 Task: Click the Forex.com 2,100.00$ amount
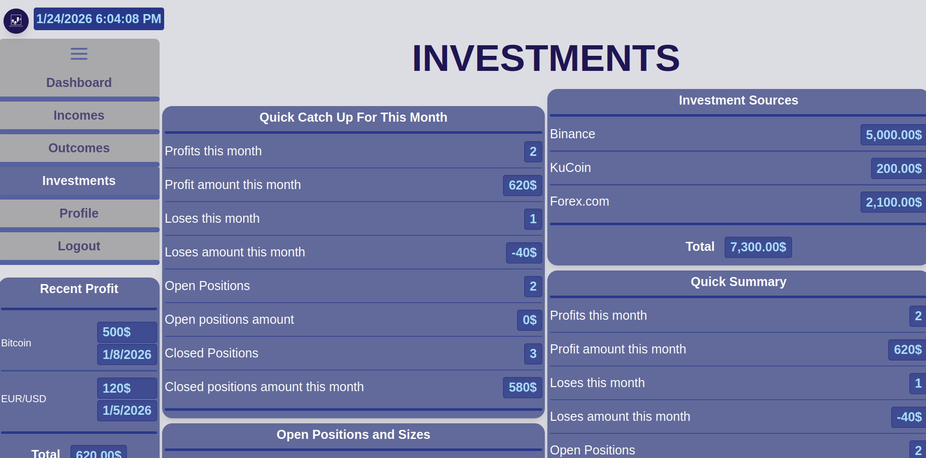893,202
